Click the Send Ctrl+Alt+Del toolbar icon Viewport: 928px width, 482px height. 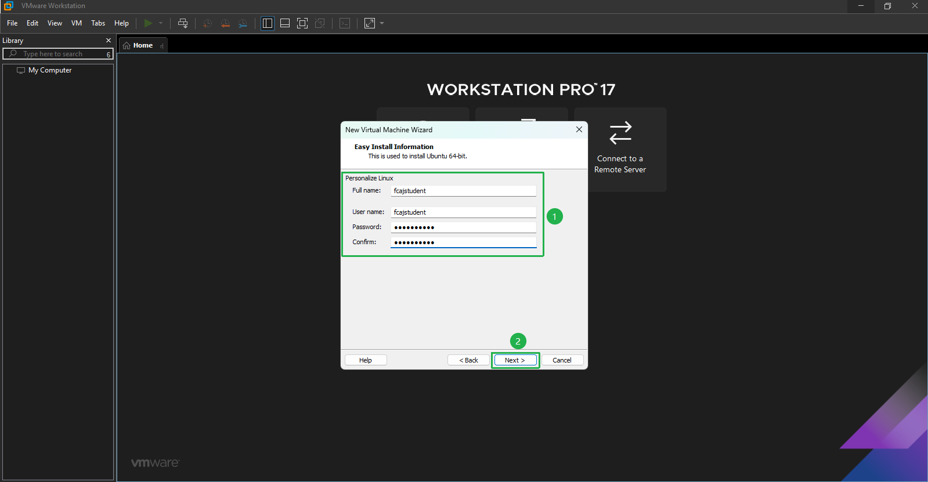[x=183, y=23]
